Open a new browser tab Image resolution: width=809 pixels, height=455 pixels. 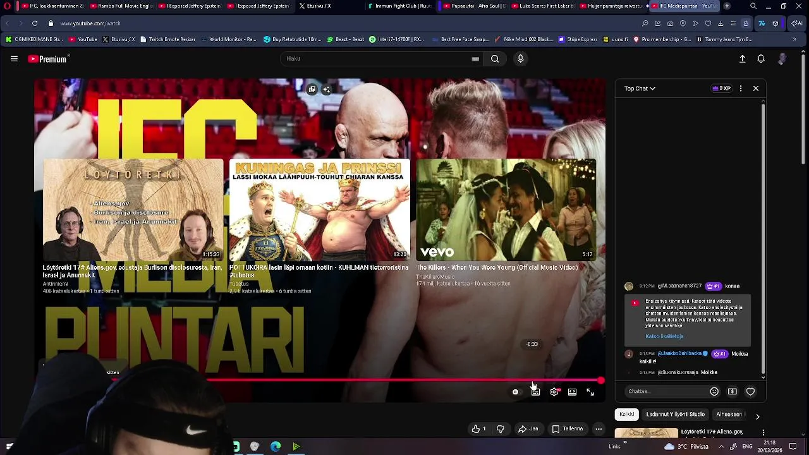tap(727, 6)
